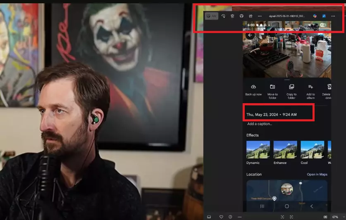Click the Add a caption field
Image resolution: width=346 pixels, height=220 pixels.
(x=260, y=124)
